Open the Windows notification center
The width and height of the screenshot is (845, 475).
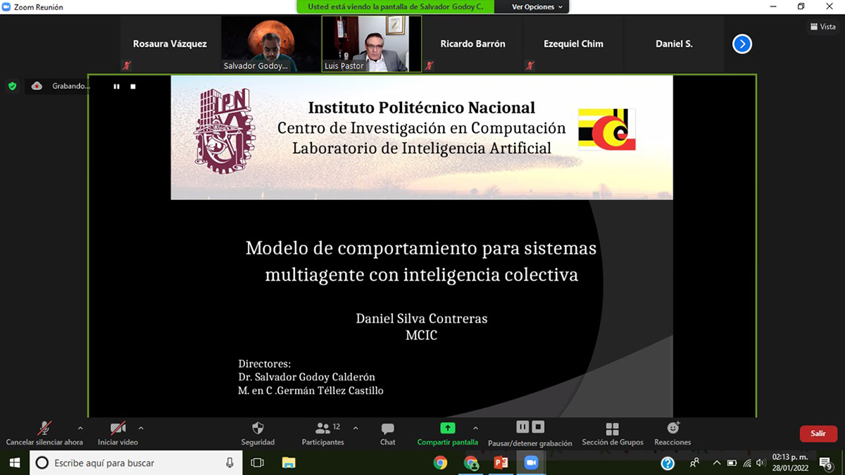(825, 463)
